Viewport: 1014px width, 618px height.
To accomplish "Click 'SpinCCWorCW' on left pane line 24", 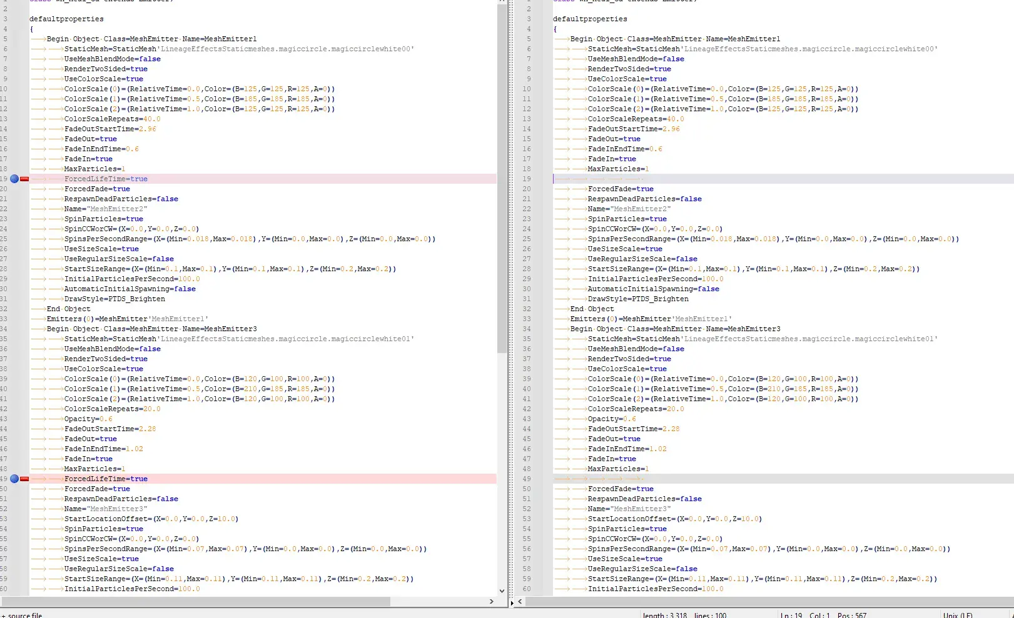I will coord(131,229).
